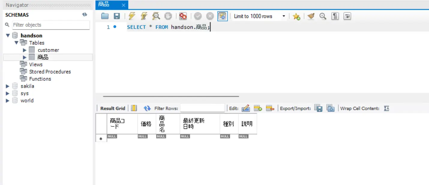Select the 商品 table in tree
Screen dimensions: 429x185
tap(43, 57)
